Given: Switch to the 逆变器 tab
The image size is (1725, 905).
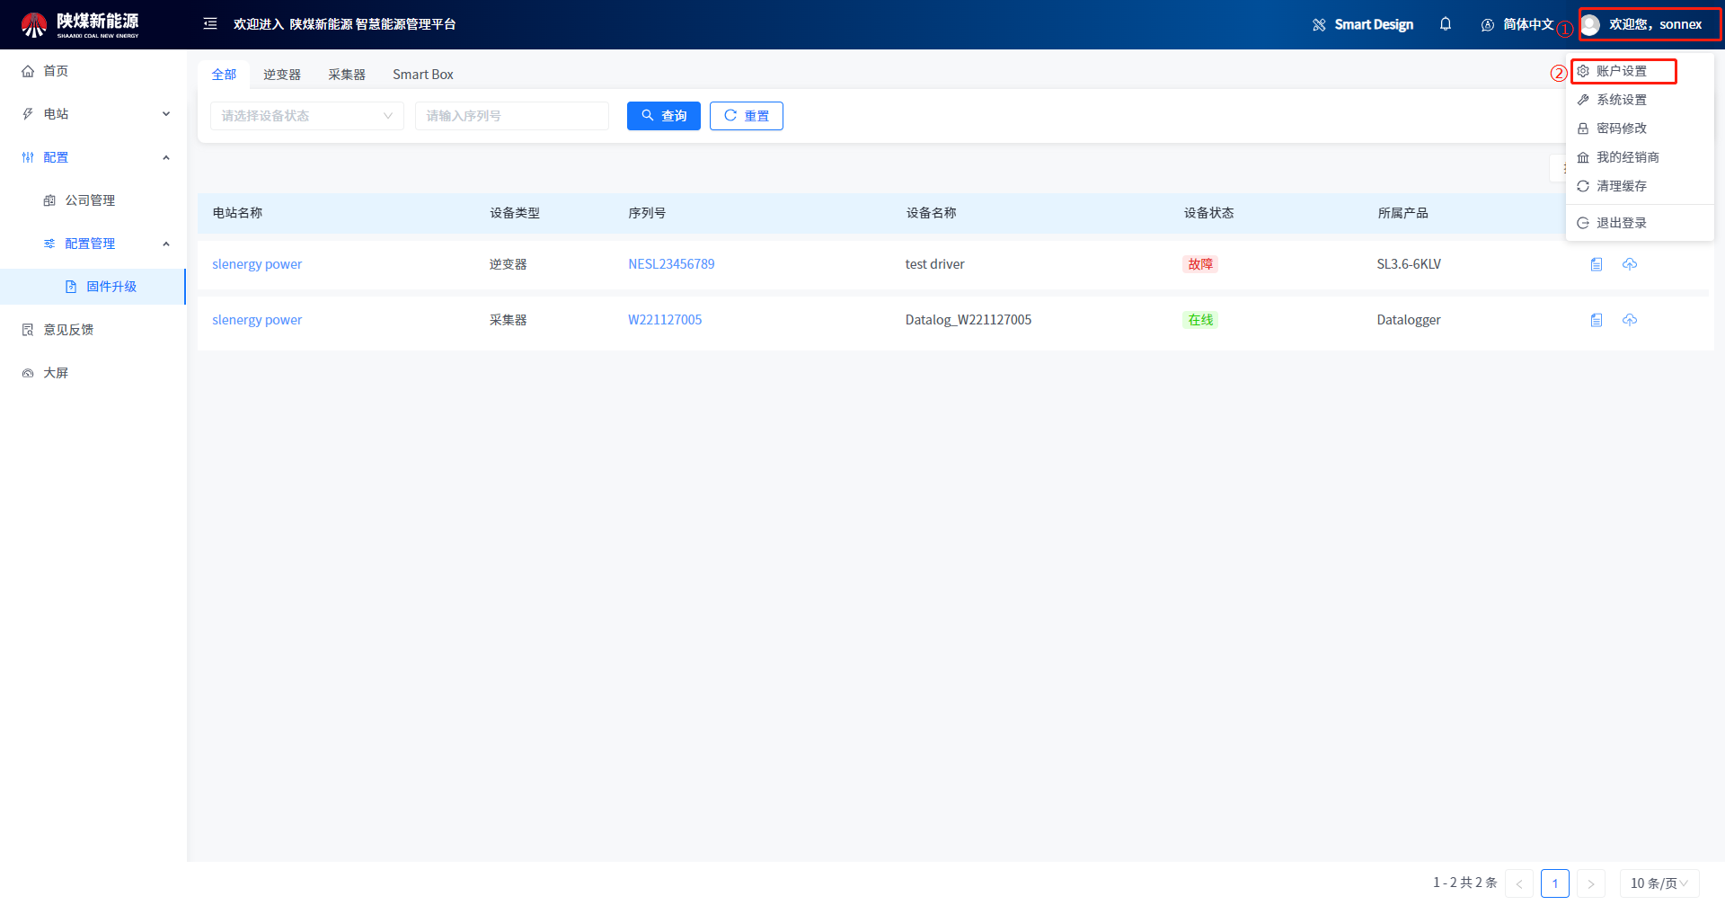Looking at the screenshot, I should coord(282,75).
